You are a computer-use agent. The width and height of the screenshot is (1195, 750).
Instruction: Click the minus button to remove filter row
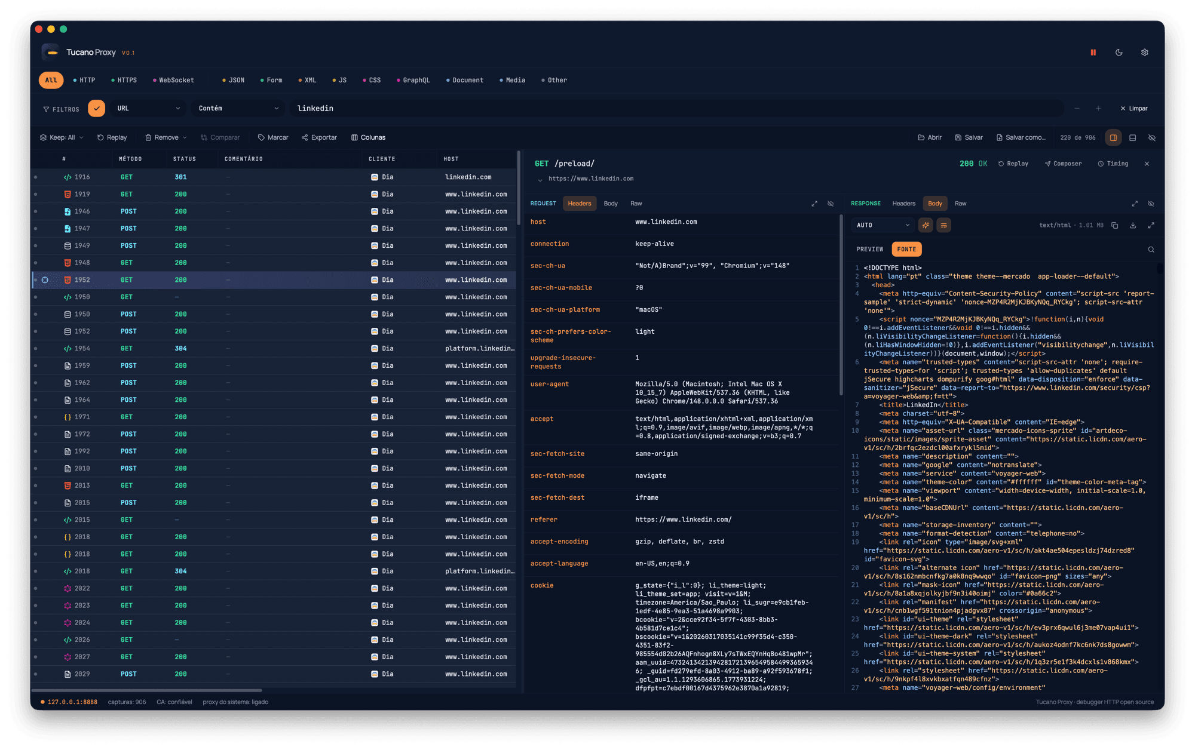tap(1077, 109)
